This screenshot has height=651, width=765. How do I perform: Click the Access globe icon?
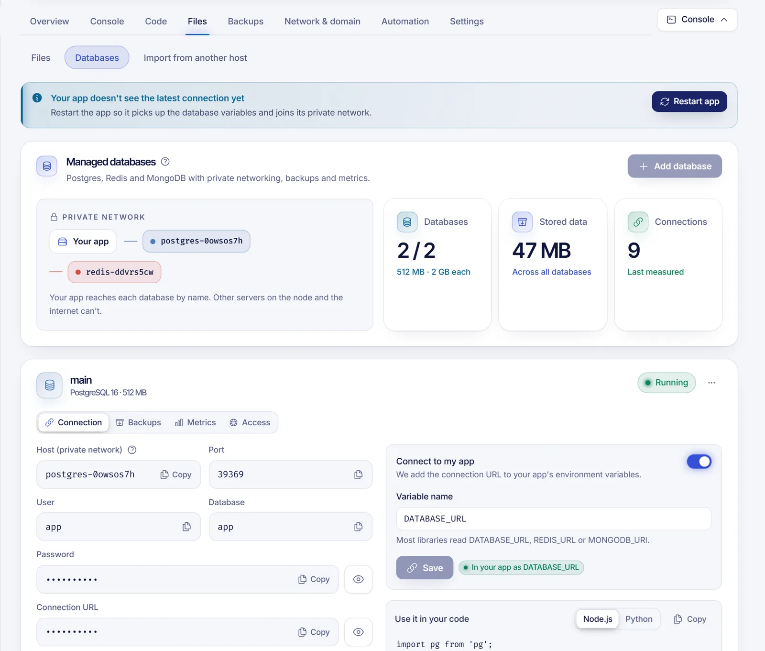[233, 422]
